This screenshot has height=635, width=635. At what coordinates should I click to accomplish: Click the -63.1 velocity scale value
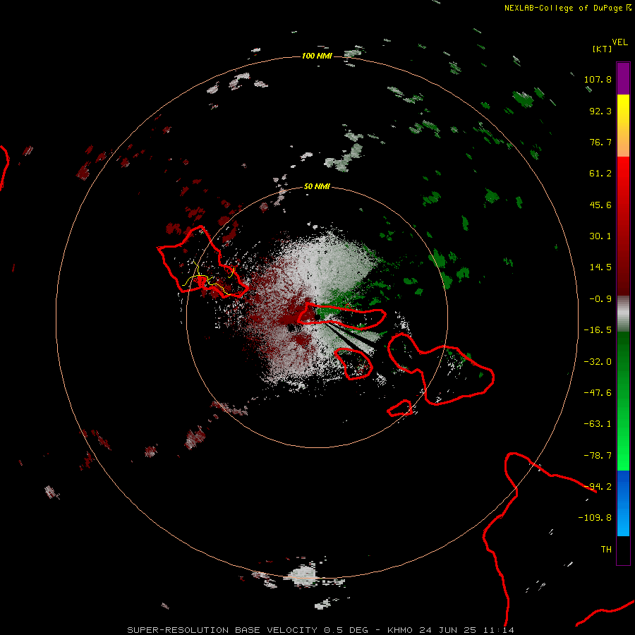click(598, 424)
